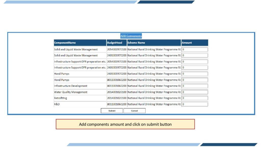
Task: Select the Amount box for R&D row
Action: [x=194, y=104]
